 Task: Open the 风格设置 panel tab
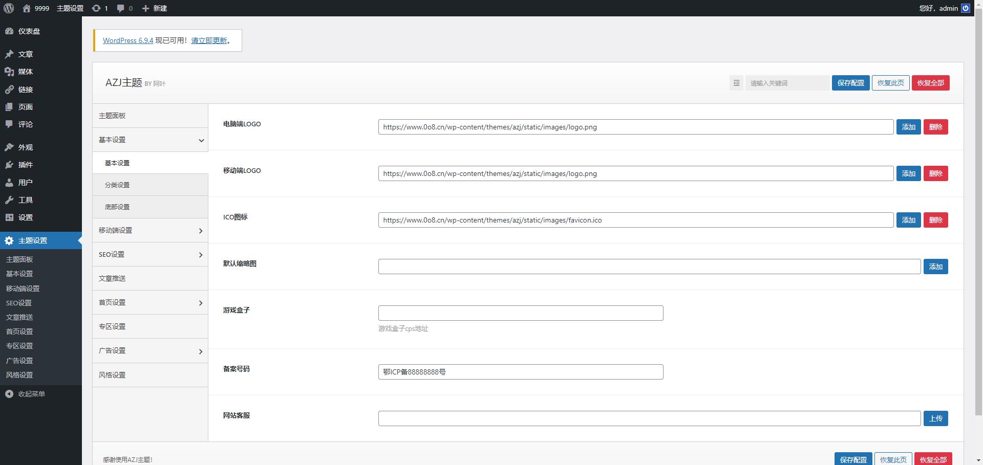click(112, 375)
